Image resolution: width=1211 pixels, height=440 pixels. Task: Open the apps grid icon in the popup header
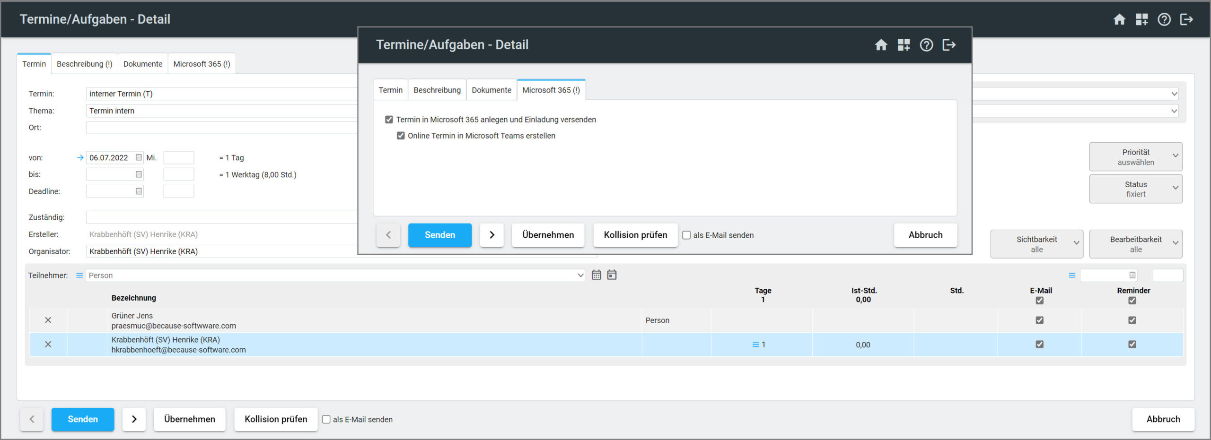pos(904,45)
